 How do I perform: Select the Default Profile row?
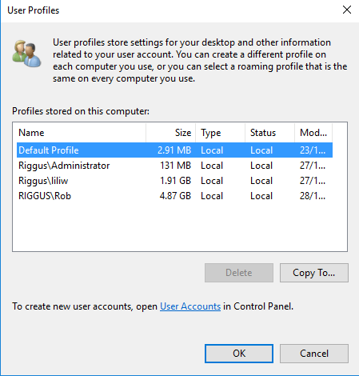coord(174,150)
